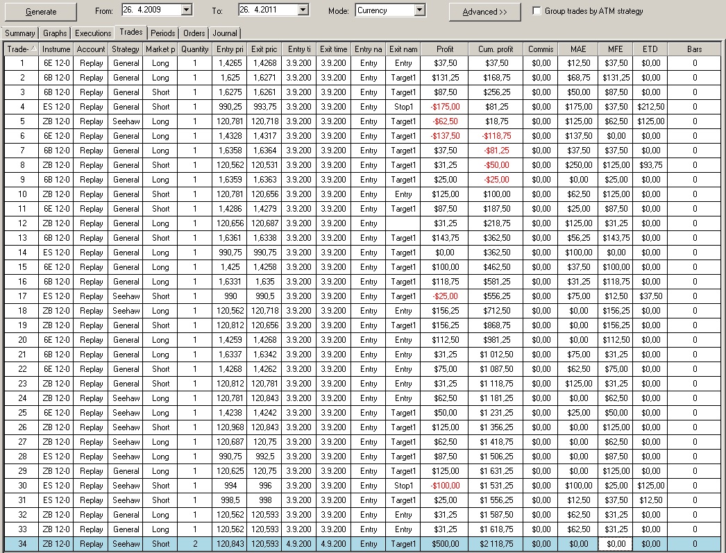Sort by Exit price column header
This screenshot has height=553, width=726.
coord(264,49)
